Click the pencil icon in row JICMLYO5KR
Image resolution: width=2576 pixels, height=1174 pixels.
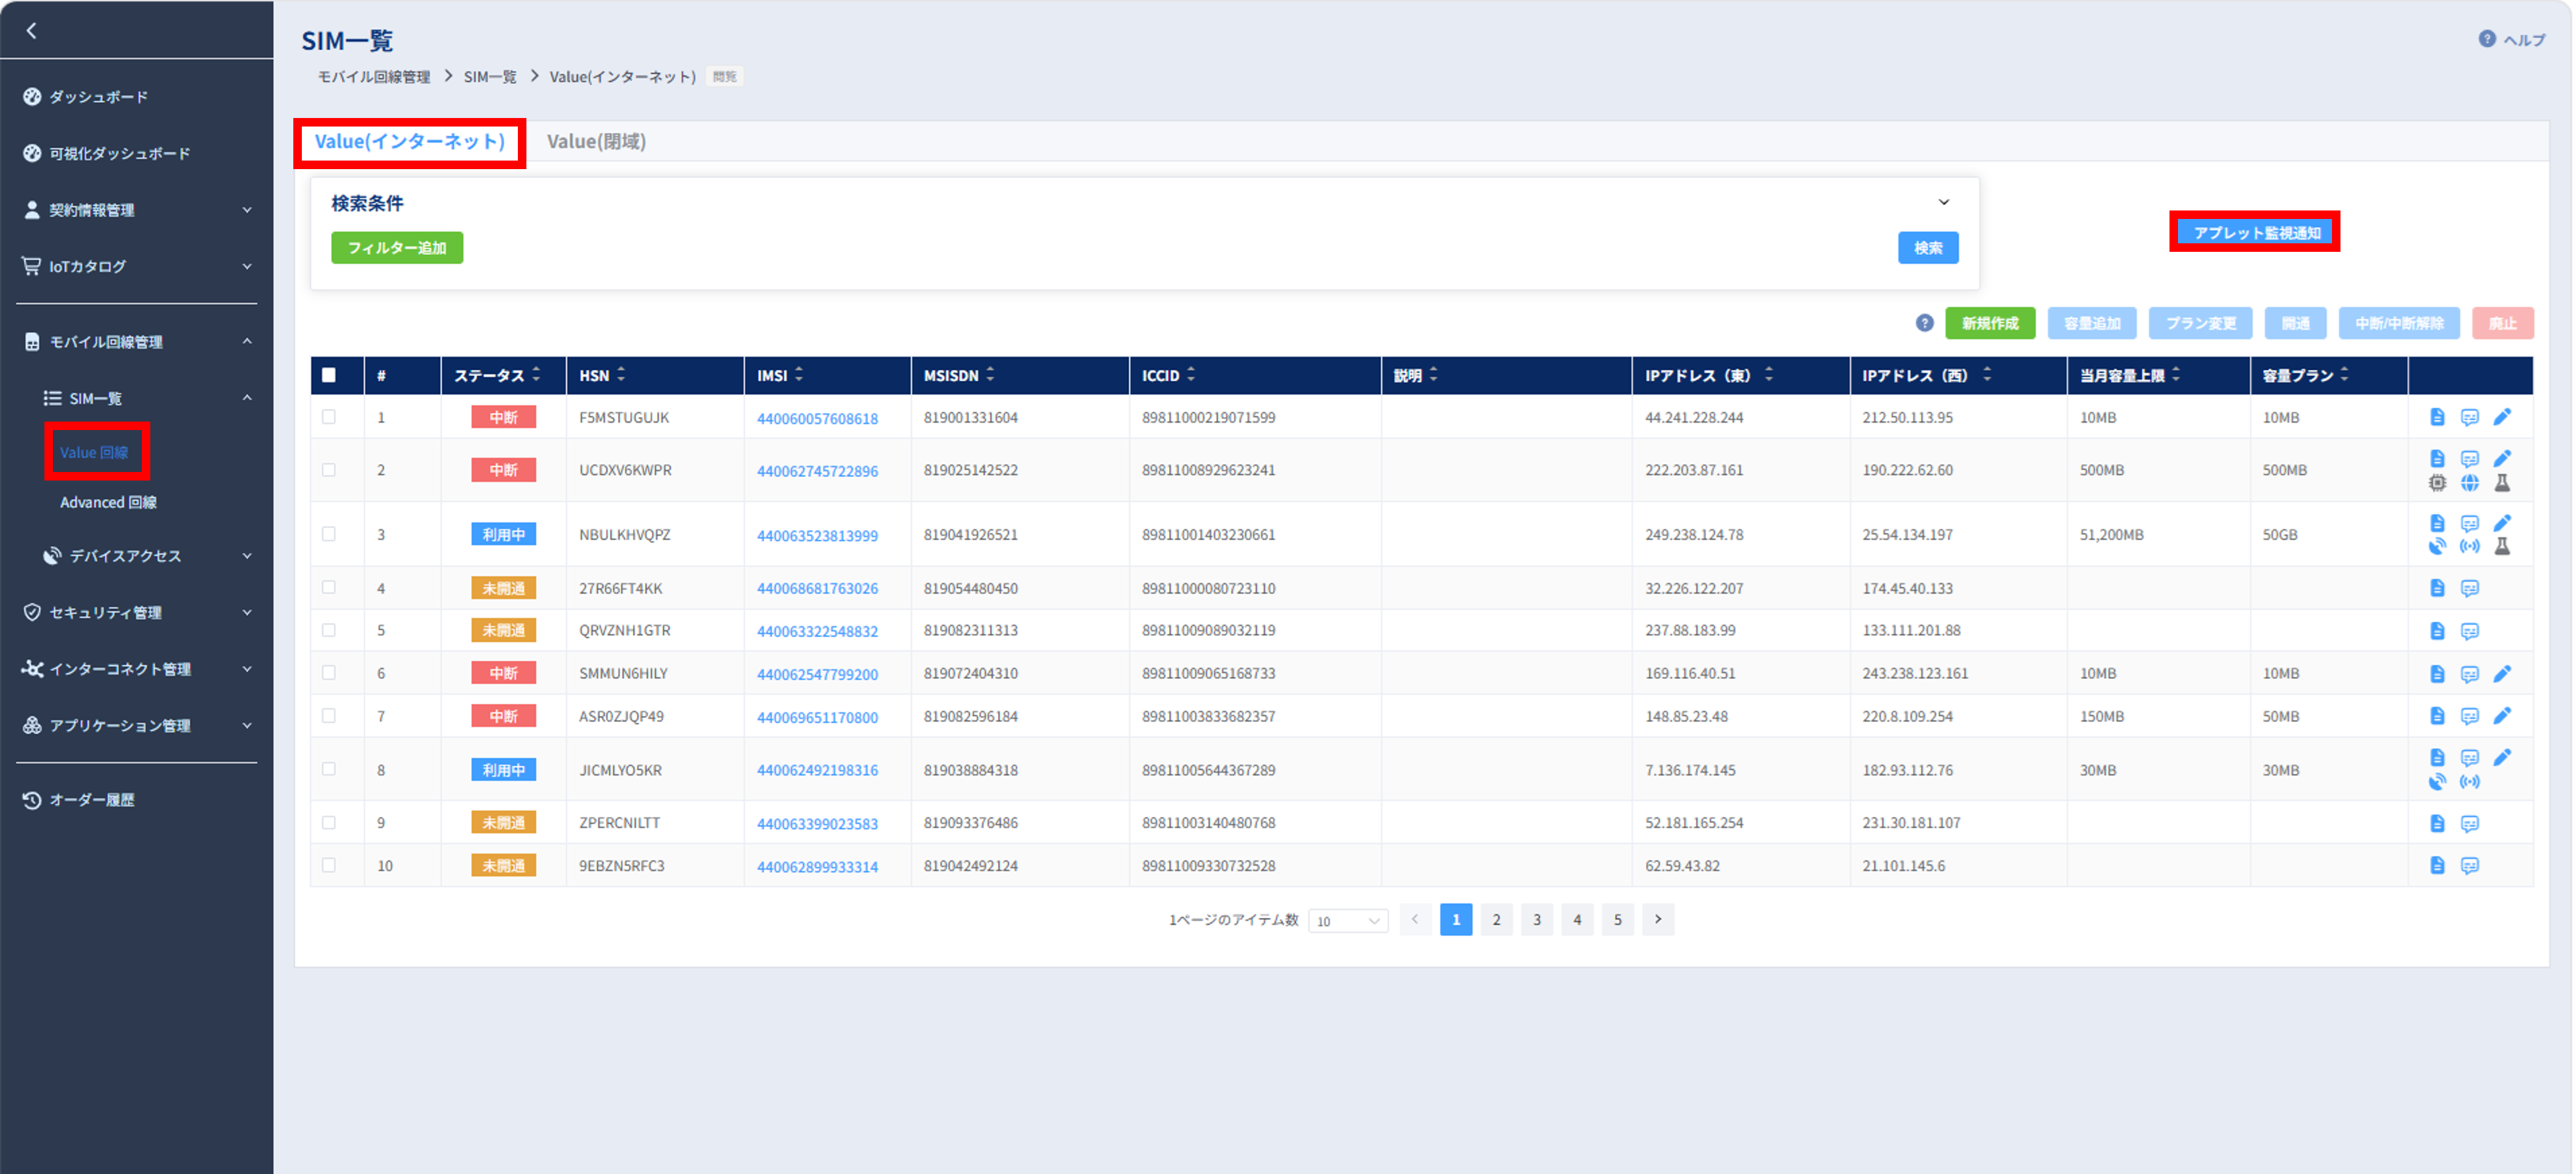tap(2502, 757)
